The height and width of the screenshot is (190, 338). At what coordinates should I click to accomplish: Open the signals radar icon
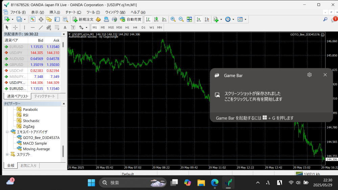(114, 19)
